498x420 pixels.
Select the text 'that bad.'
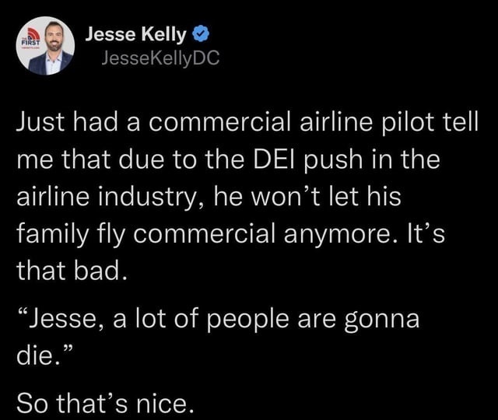click(72, 271)
